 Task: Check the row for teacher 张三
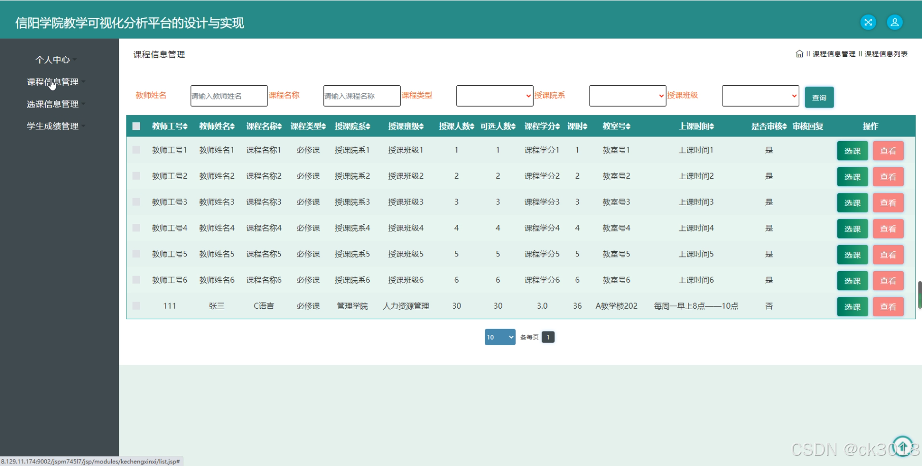(136, 306)
